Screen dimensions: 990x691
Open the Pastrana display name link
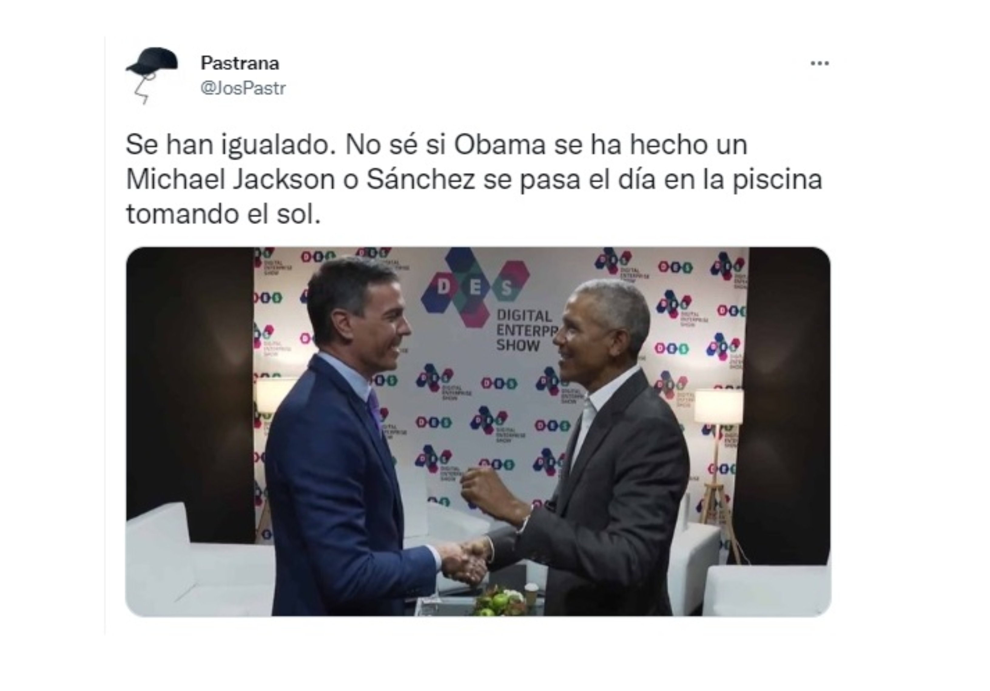click(x=240, y=63)
